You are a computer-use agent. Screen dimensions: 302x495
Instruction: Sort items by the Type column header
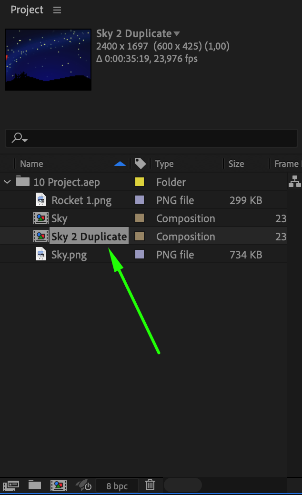(x=164, y=164)
